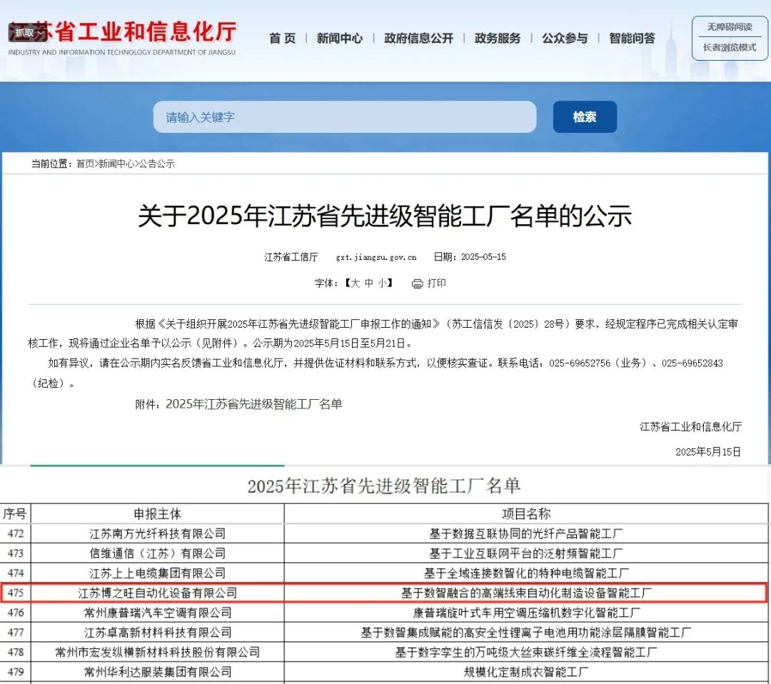Click project 基于数据互联协同的光纤产品智能工厂
This screenshot has width=771, height=684.
pyautogui.click(x=526, y=533)
